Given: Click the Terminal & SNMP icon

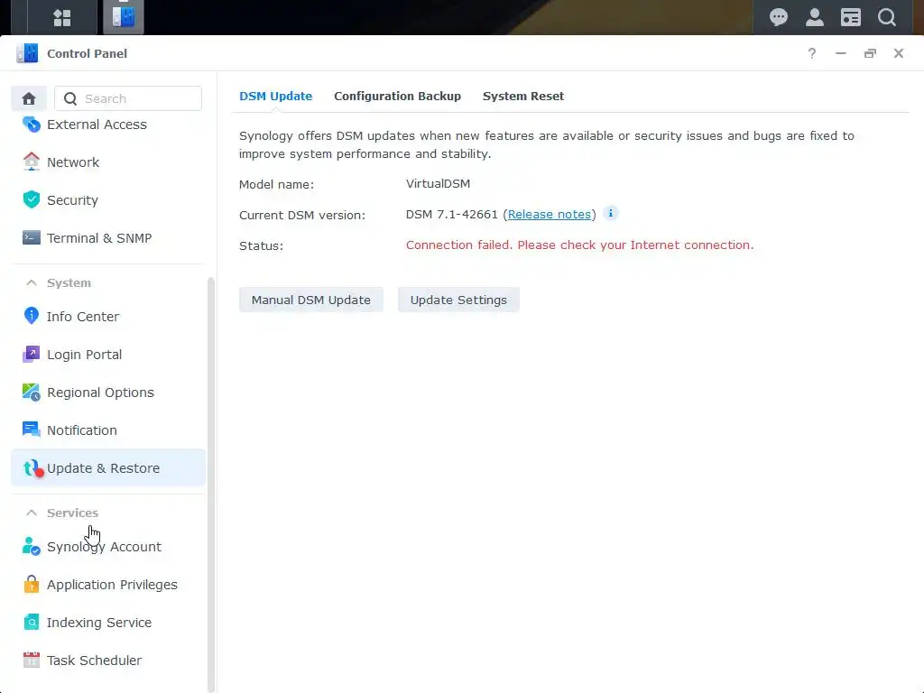Looking at the screenshot, I should click(x=32, y=237).
